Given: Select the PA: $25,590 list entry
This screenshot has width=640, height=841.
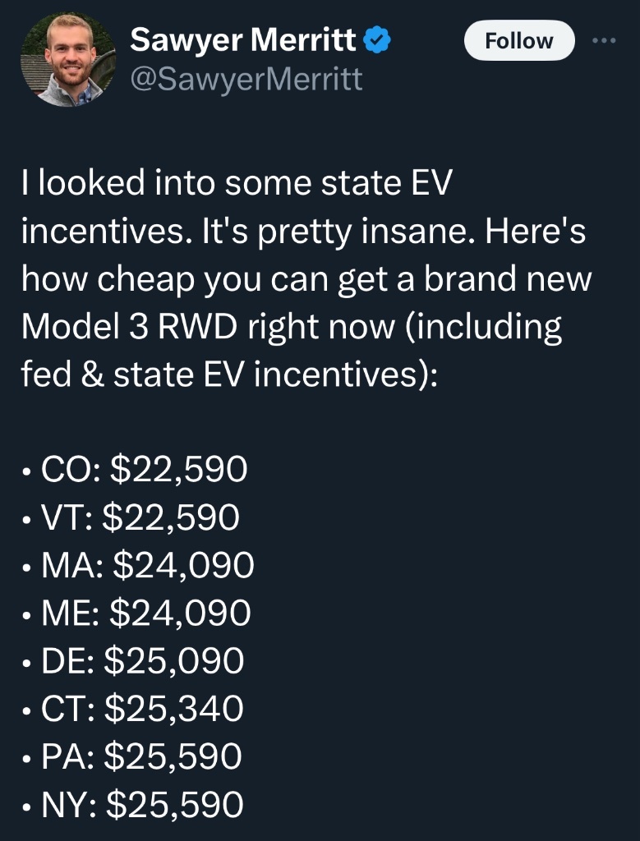Looking at the screenshot, I should [x=132, y=756].
